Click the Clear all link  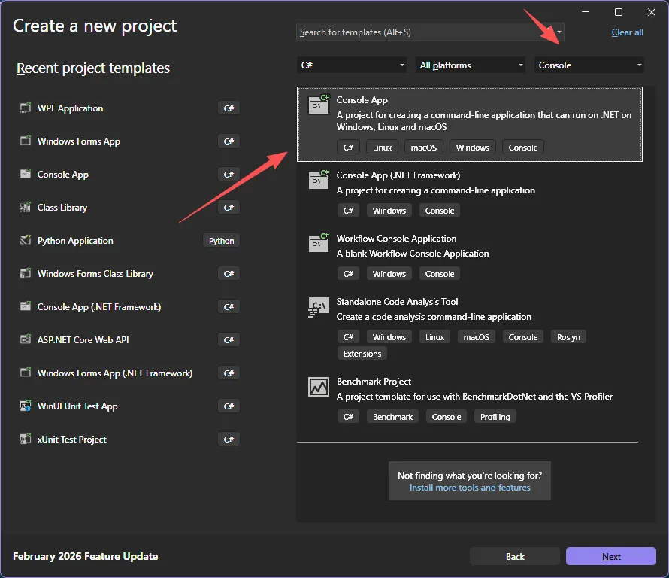pos(627,32)
